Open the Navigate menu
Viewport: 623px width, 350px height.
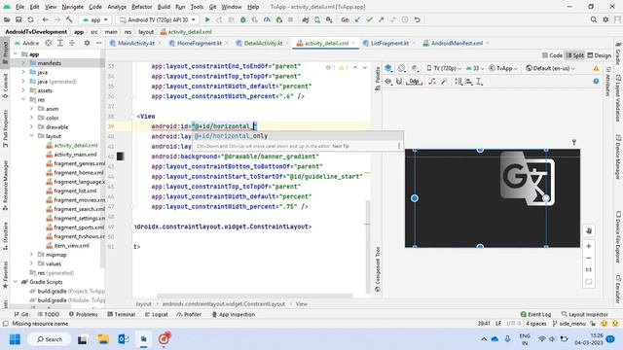pyautogui.click(x=73, y=7)
